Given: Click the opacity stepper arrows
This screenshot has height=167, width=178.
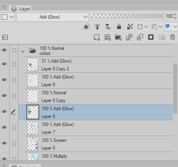Looking at the screenshot, I should point(175,16).
